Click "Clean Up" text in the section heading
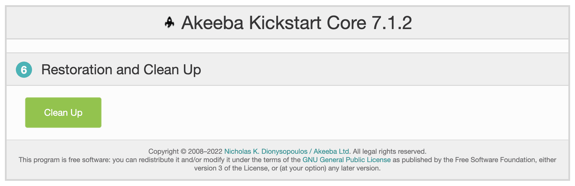The width and height of the screenshot is (575, 186). [172, 70]
